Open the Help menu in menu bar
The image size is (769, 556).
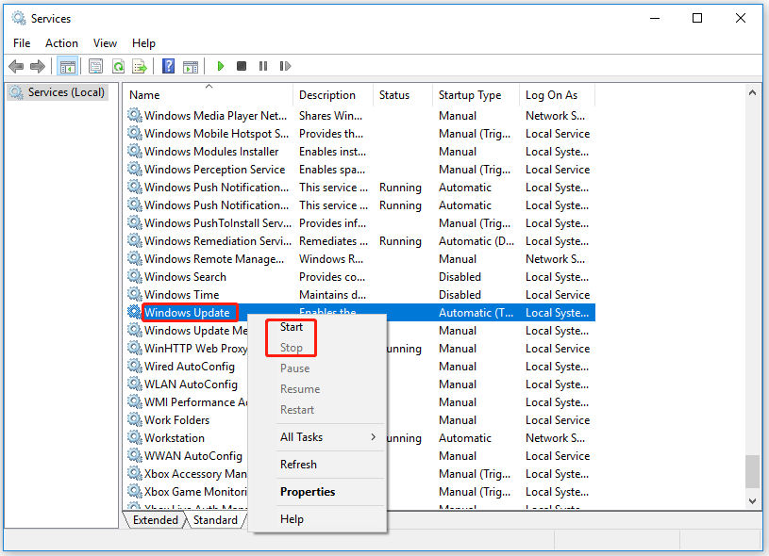[143, 43]
